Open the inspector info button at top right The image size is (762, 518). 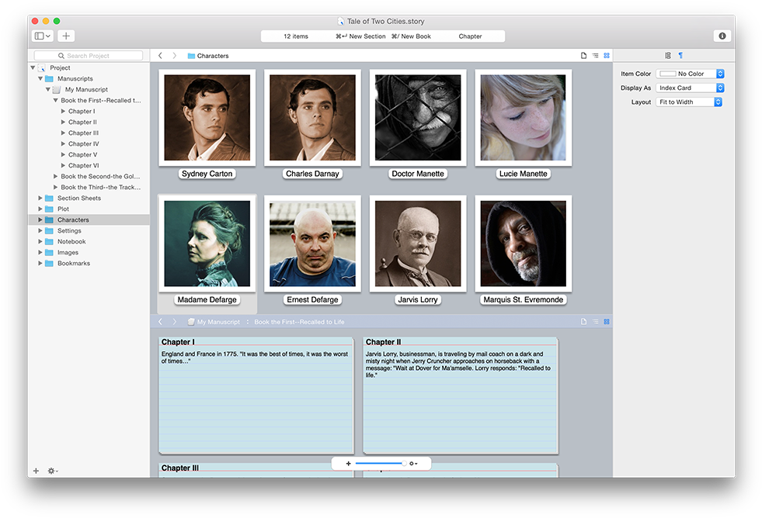[x=722, y=36]
